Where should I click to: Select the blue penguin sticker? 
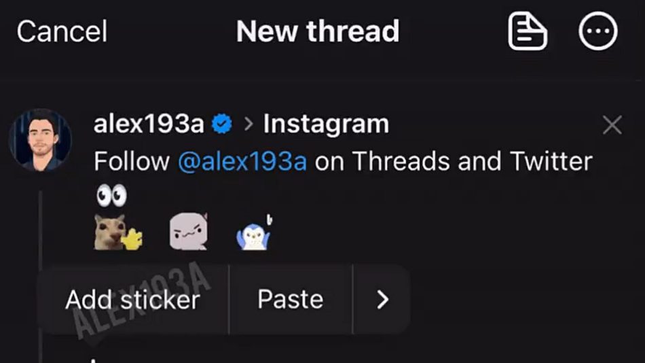[254, 232]
